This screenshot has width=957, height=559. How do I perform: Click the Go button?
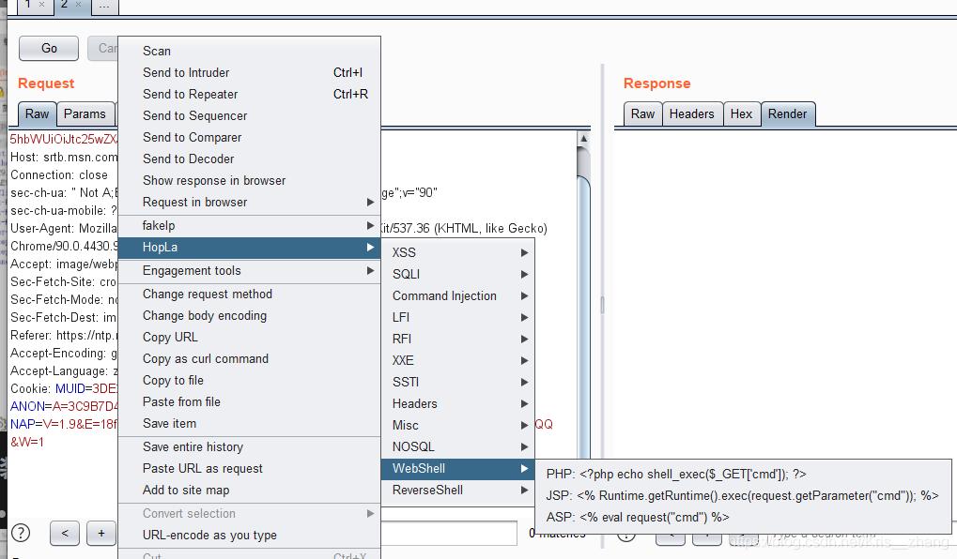coord(49,48)
